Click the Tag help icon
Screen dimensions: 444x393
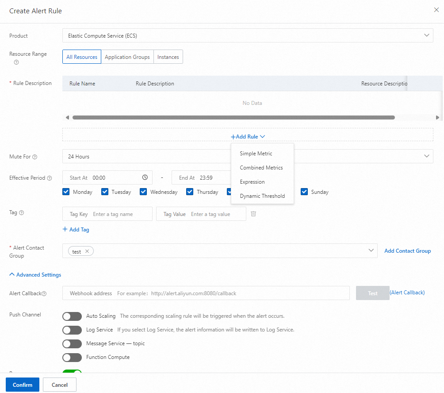(21, 212)
